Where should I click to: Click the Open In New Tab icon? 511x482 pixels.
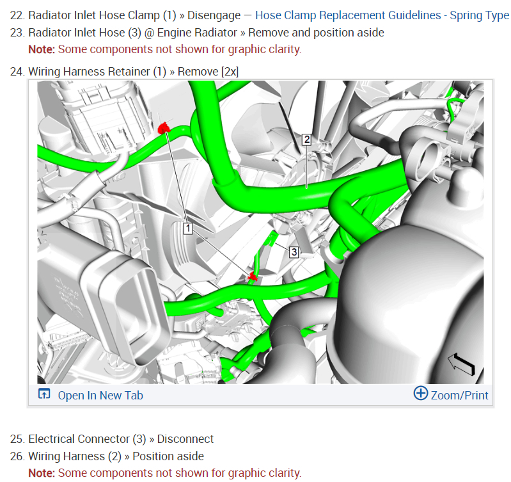click(x=44, y=394)
